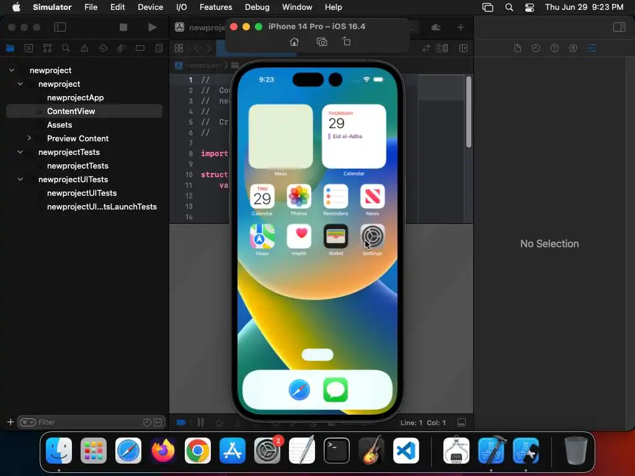Viewport: 635px width, 476px height.
Task: Open Settings app on iPhone home screen
Action: [x=372, y=236]
